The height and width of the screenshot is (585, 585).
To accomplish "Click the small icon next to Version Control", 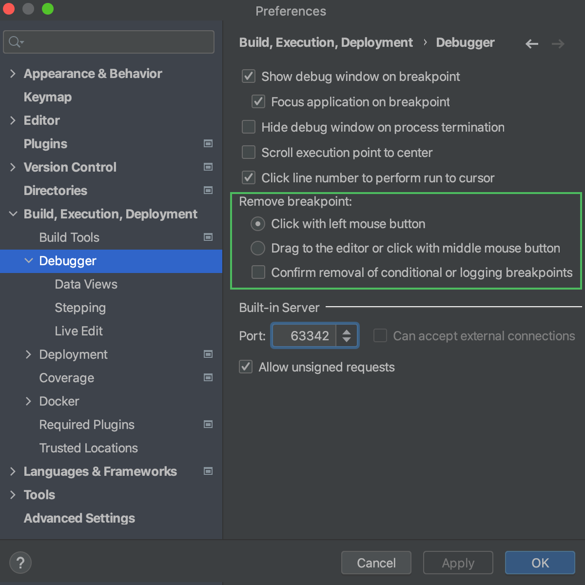I will click(x=208, y=167).
